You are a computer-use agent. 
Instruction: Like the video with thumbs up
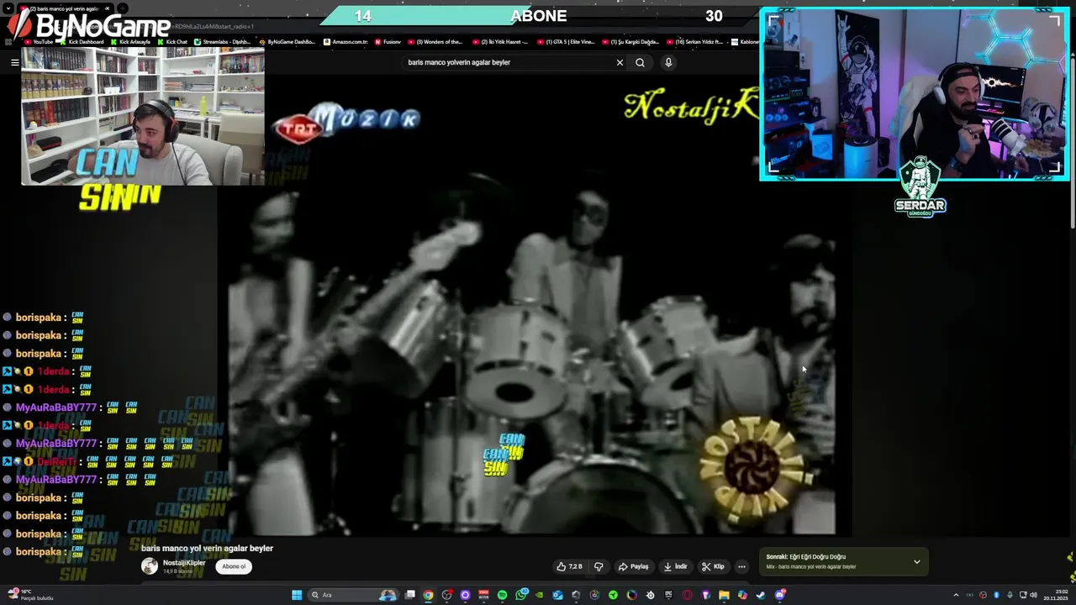(569, 566)
